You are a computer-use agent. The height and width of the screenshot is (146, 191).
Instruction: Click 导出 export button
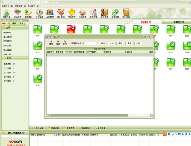130,44
